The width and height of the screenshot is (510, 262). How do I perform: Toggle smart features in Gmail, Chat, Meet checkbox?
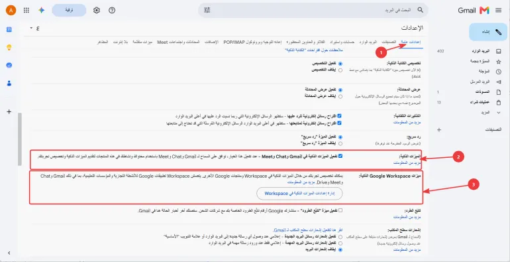(340, 156)
